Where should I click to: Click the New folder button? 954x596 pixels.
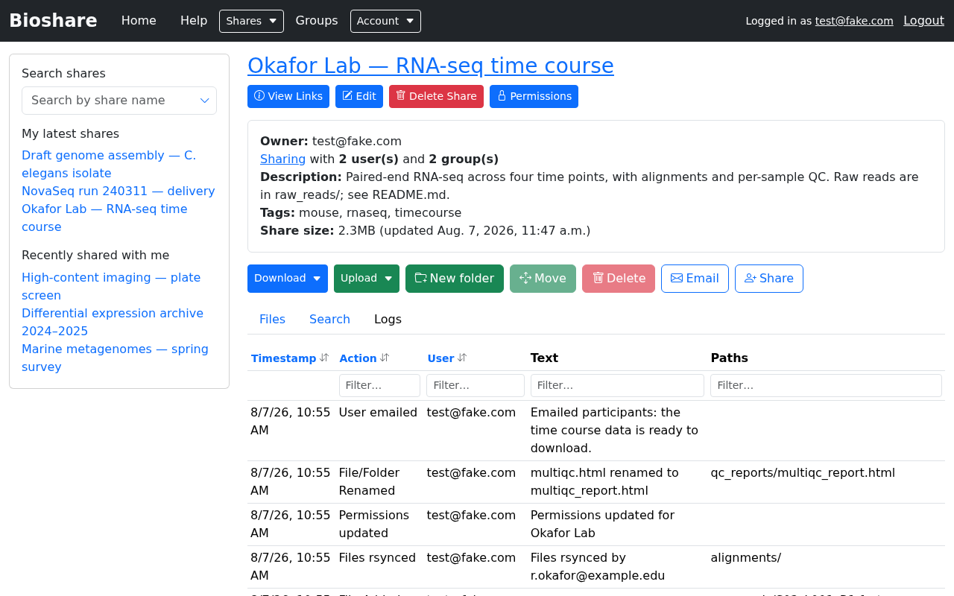[x=455, y=279]
